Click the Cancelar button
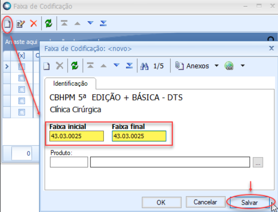Viewport: 278px width, 212px height. 205,202
